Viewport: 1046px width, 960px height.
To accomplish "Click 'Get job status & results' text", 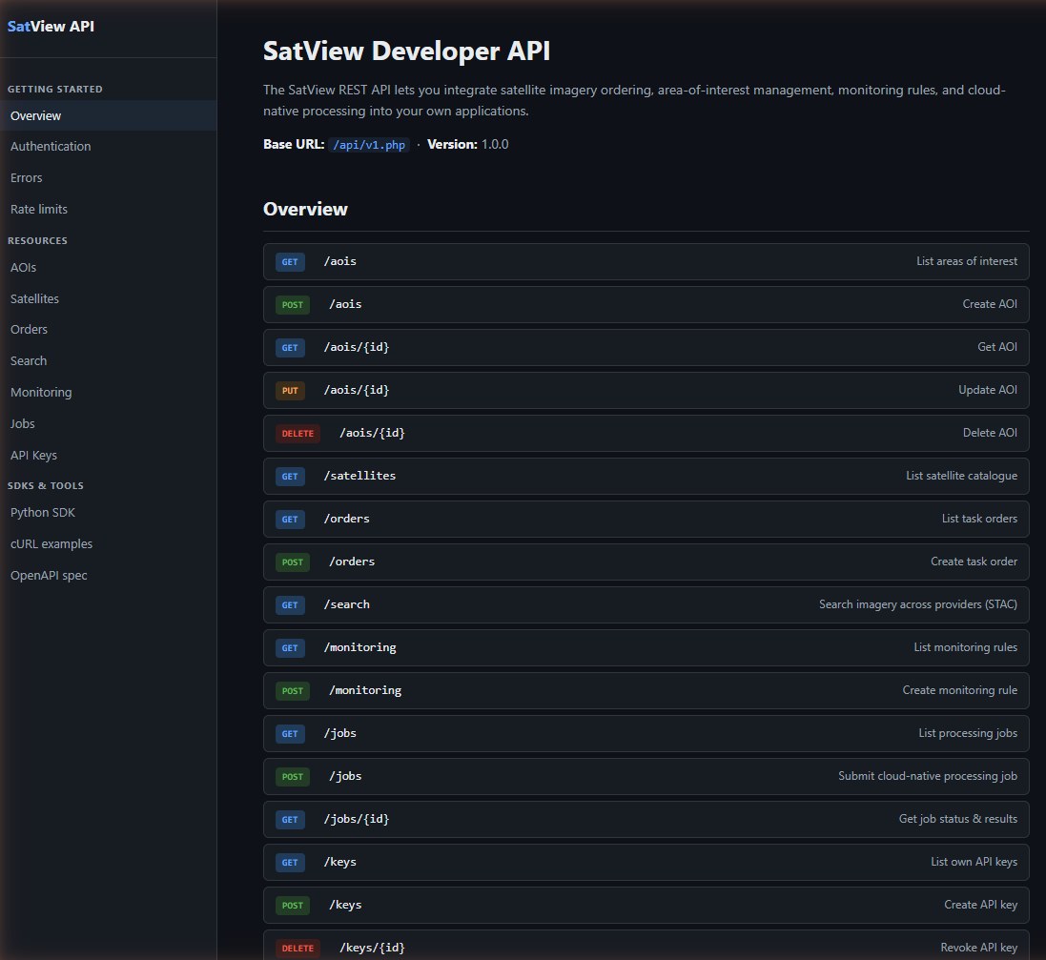I will pos(958,819).
